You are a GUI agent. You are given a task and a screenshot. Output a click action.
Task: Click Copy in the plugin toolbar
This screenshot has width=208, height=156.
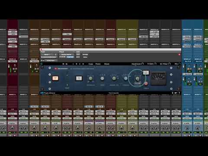point(91,64)
